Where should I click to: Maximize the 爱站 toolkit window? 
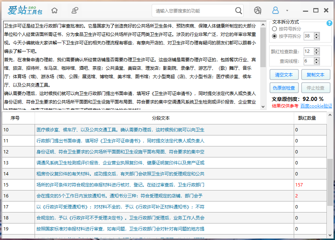[x=316, y=10]
